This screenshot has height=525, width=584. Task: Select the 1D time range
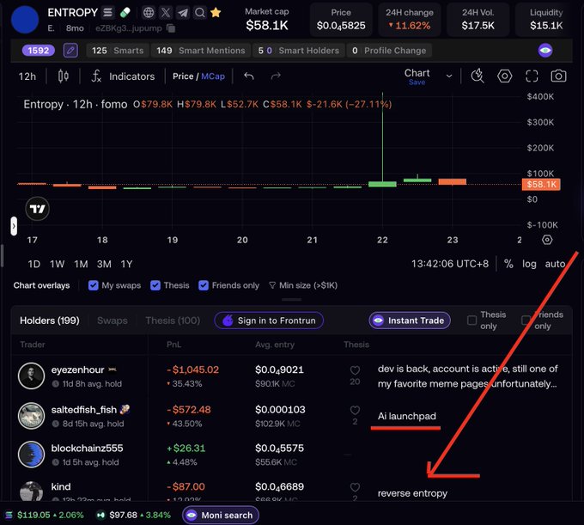click(33, 264)
